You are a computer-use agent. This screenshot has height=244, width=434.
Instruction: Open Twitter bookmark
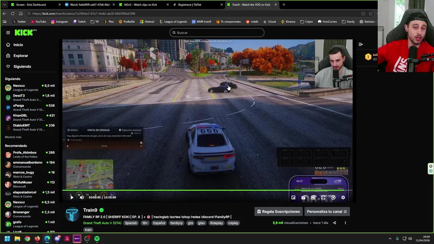[19, 22]
